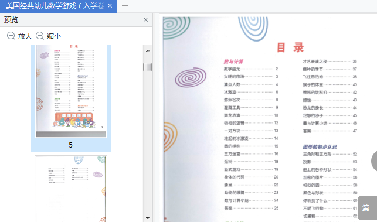Image resolution: width=377 pixels, height=222 pixels.
Task: Click the 颜色与形状 contents entry
Action: point(330,193)
